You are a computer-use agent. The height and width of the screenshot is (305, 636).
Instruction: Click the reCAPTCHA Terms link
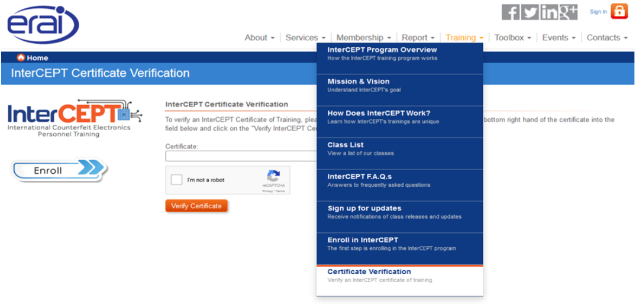click(x=280, y=191)
